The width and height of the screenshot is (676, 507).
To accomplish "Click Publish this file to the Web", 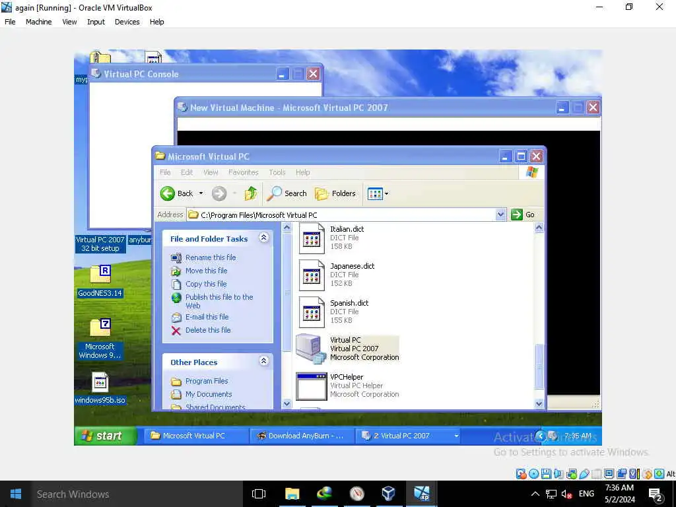I will click(219, 301).
